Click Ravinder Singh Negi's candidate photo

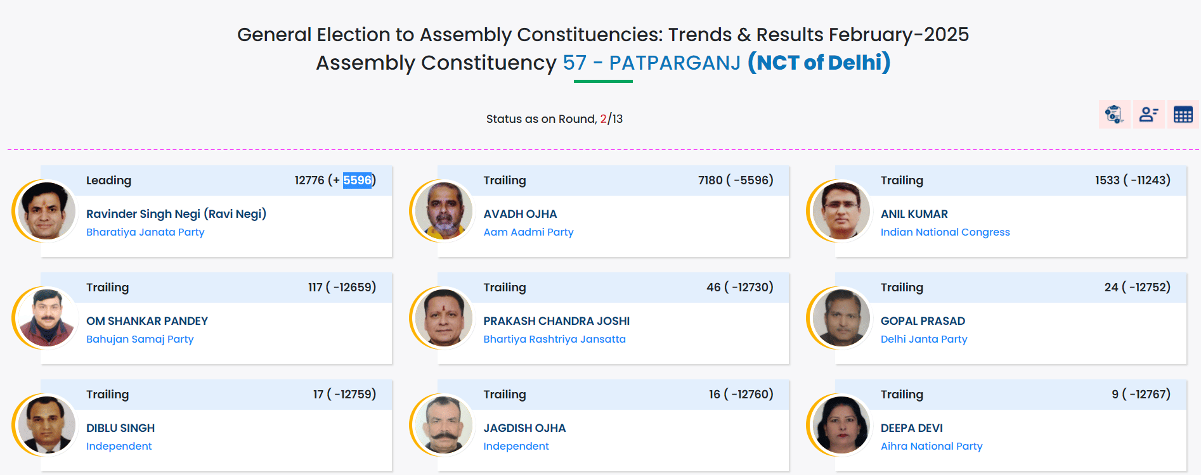[46, 211]
